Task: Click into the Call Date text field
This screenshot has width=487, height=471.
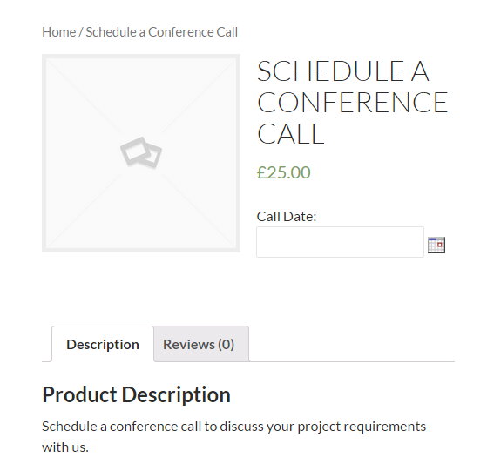Action: click(340, 242)
